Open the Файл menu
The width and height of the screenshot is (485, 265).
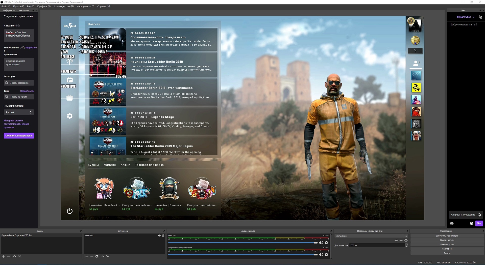[6, 6]
